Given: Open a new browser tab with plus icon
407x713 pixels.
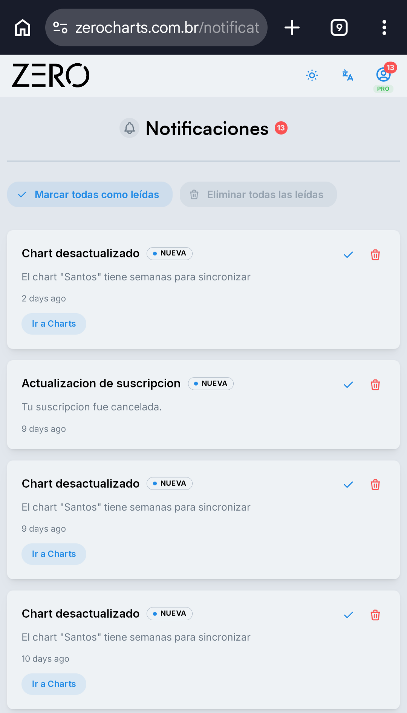Looking at the screenshot, I should 292,28.
